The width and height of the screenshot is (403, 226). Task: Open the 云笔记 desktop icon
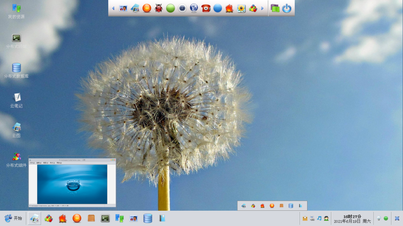point(16,101)
